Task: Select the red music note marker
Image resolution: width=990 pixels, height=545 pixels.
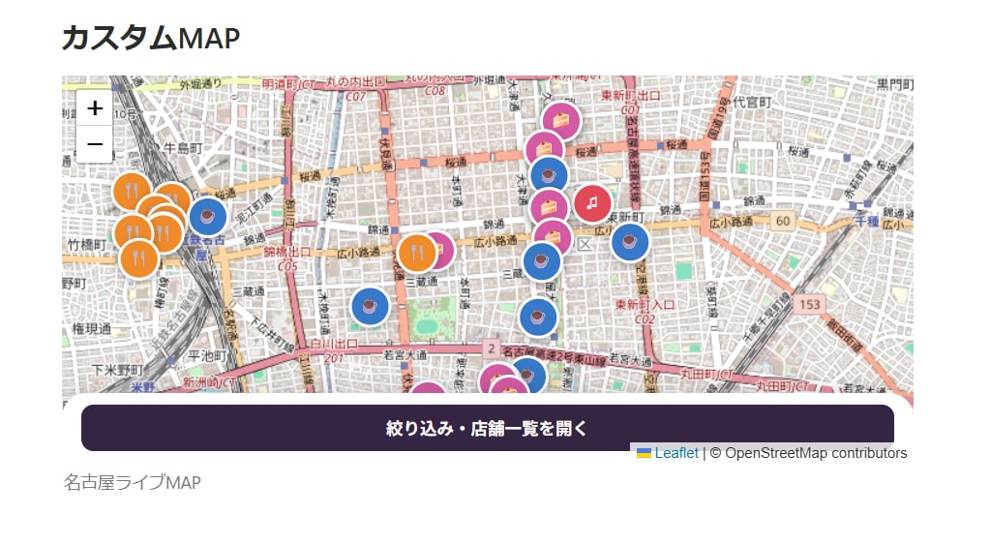Action: (592, 203)
